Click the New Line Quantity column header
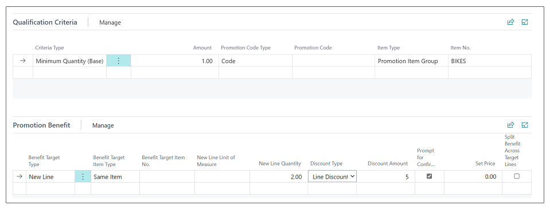 pos(280,164)
